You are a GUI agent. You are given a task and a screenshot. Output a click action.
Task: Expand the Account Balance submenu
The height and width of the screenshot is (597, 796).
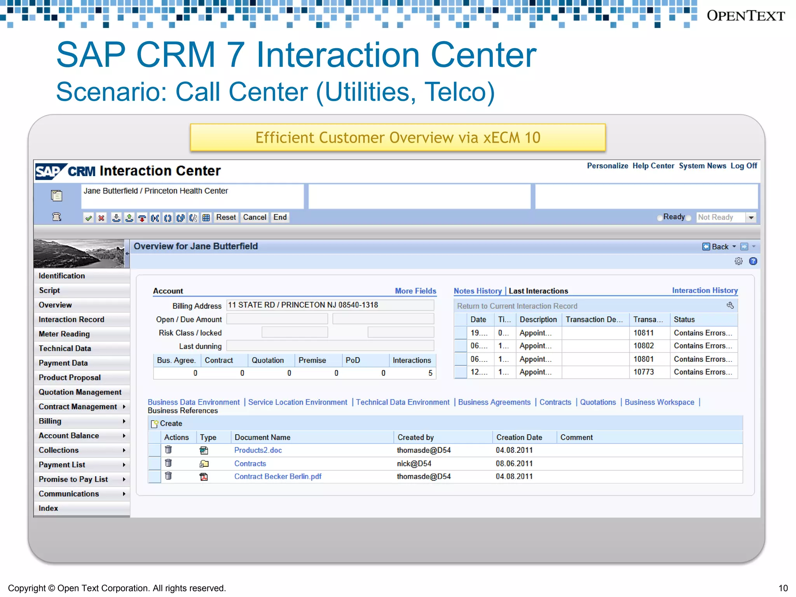click(x=124, y=436)
